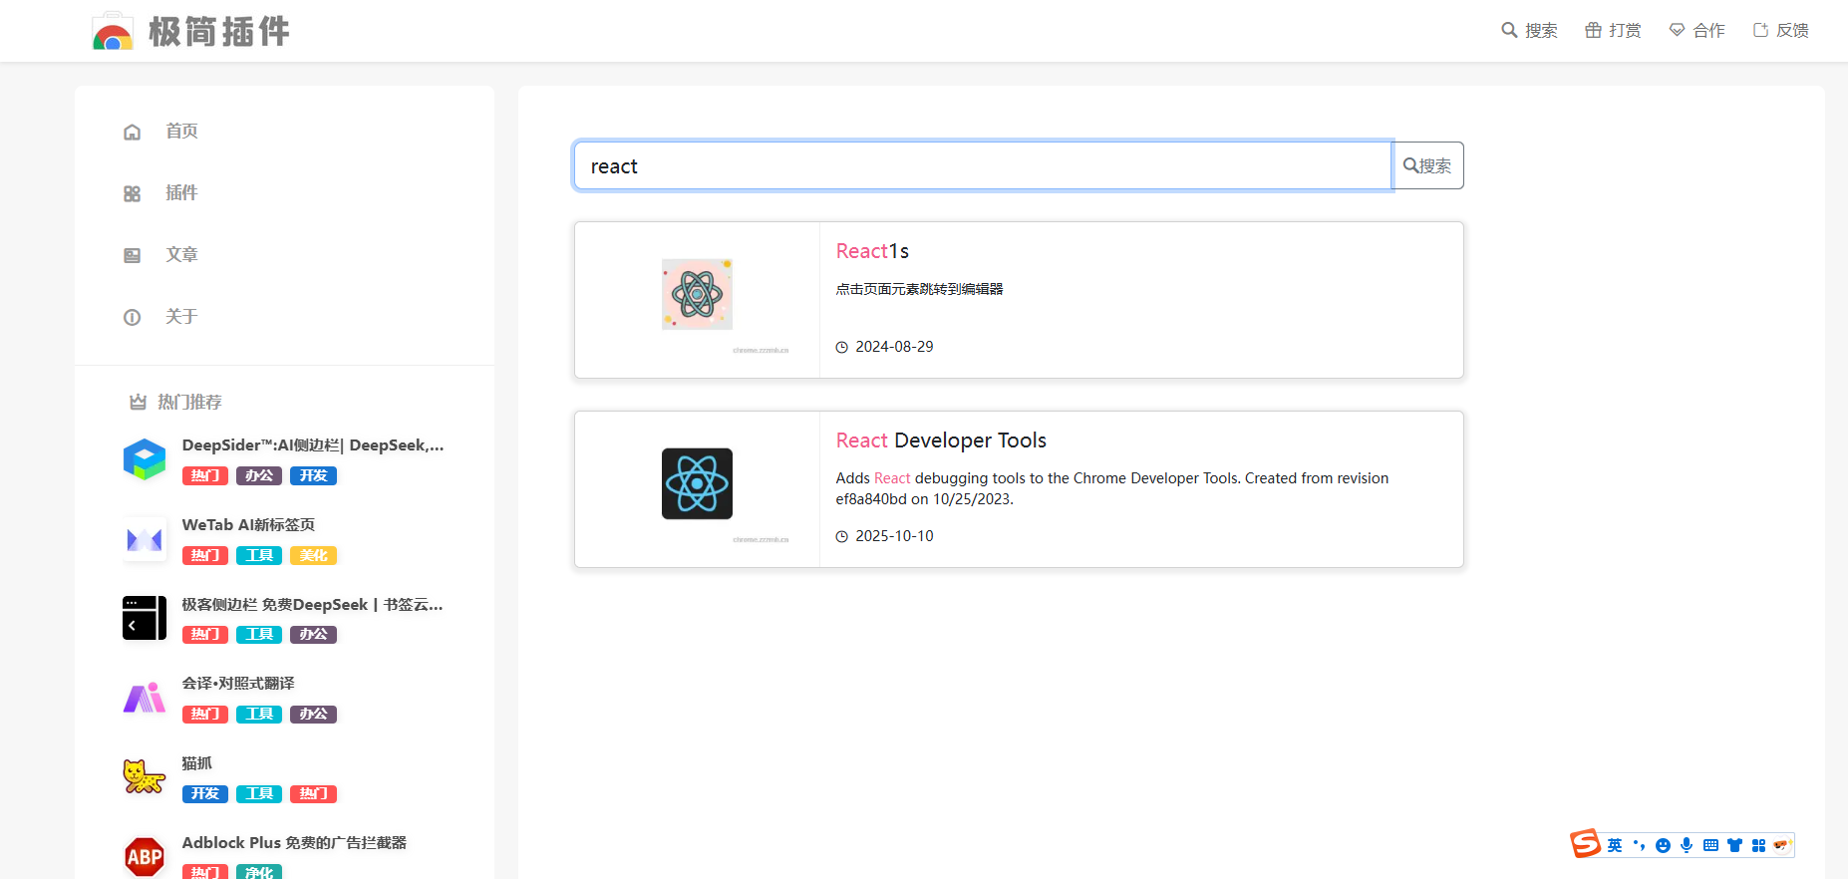Click the Sogou S input method logo
This screenshot has height=879, width=1848.
pyautogui.click(x=1585, y=843)
